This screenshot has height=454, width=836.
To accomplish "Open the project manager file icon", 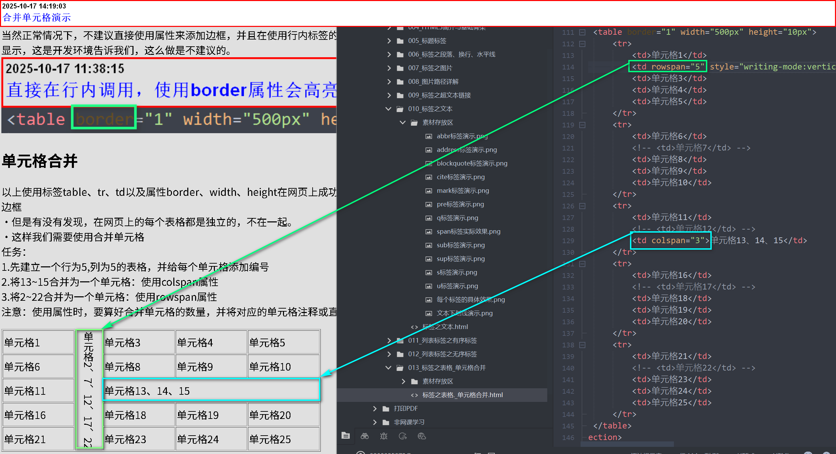I will tap(345, 436).
